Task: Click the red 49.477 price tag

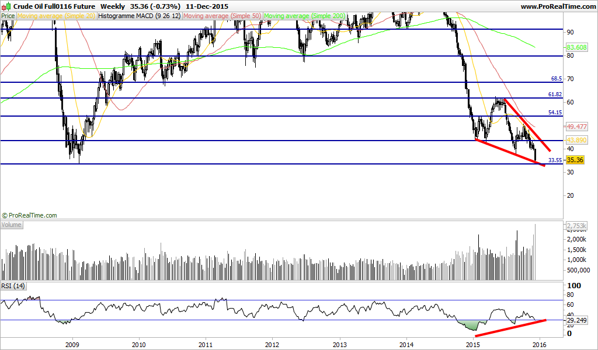Action: [x=576, y=127]
